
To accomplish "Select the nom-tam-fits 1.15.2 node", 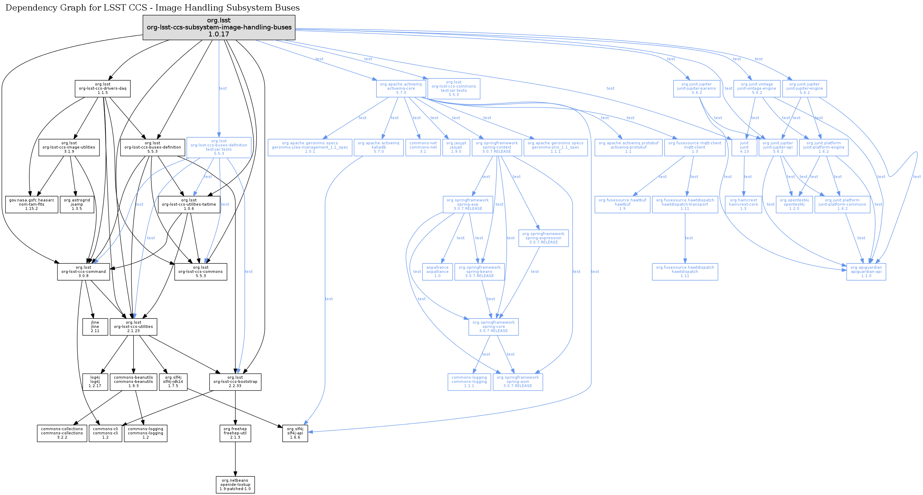I will 32,204.
